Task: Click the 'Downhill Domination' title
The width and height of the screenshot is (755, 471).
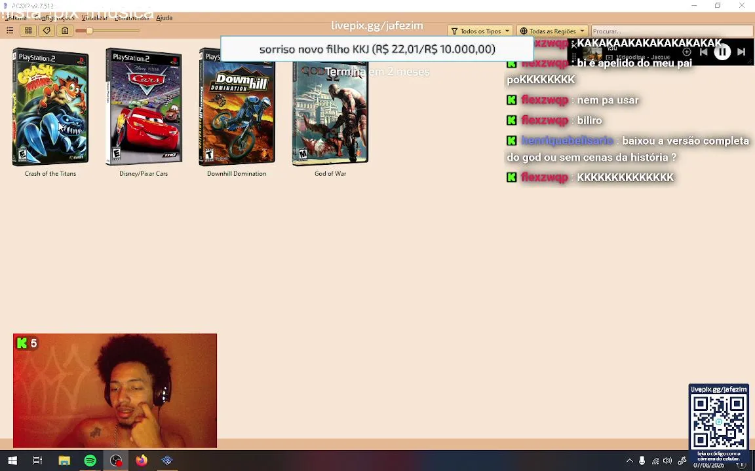Action: [237, 173]
